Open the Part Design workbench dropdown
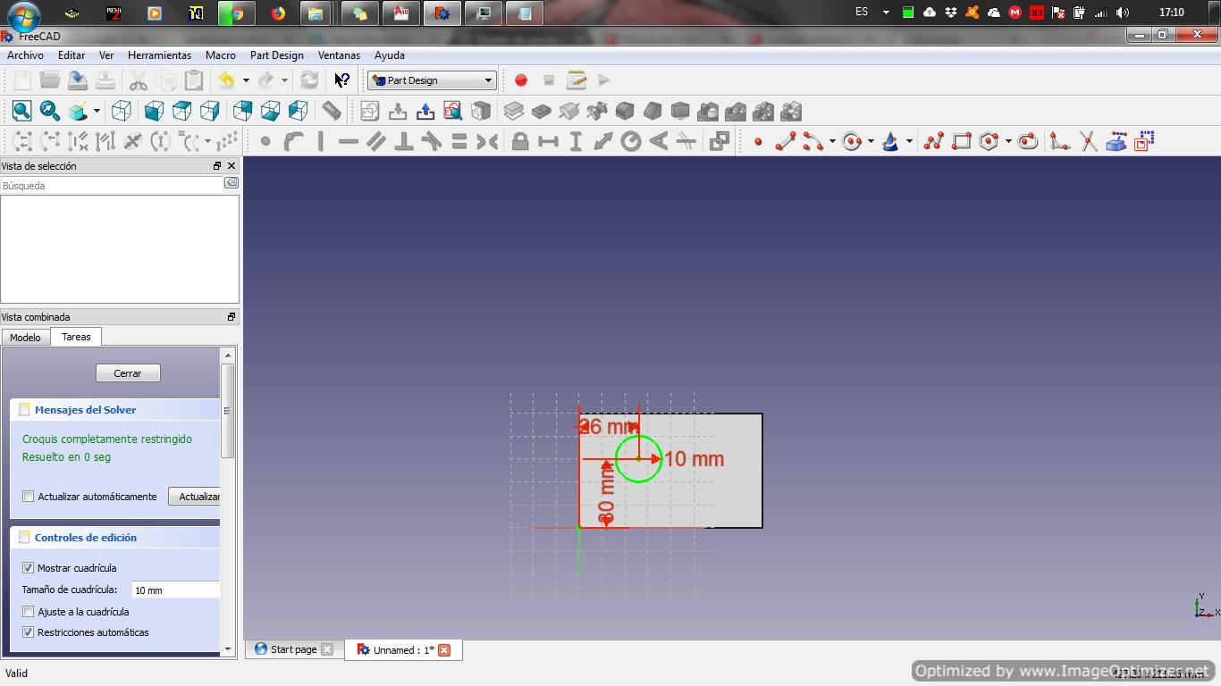This screenshot has height=686, width=1221. pos(432,80)
